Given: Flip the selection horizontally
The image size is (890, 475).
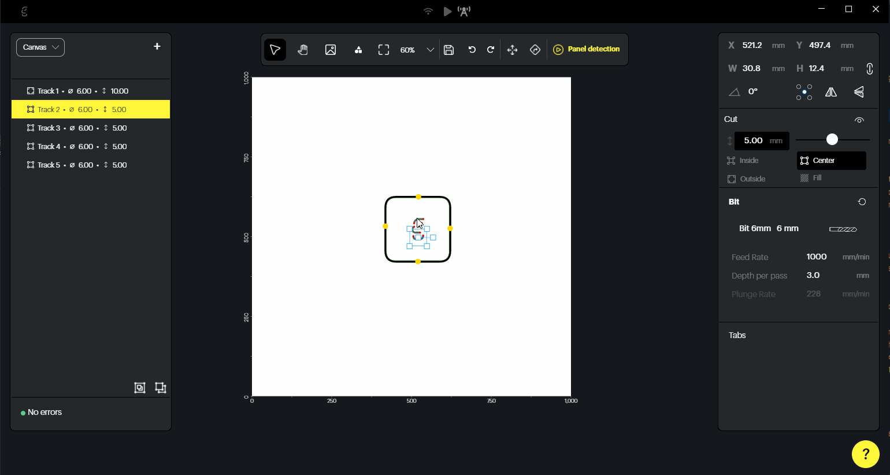Looking at the screenshot, I should point(831,92).
